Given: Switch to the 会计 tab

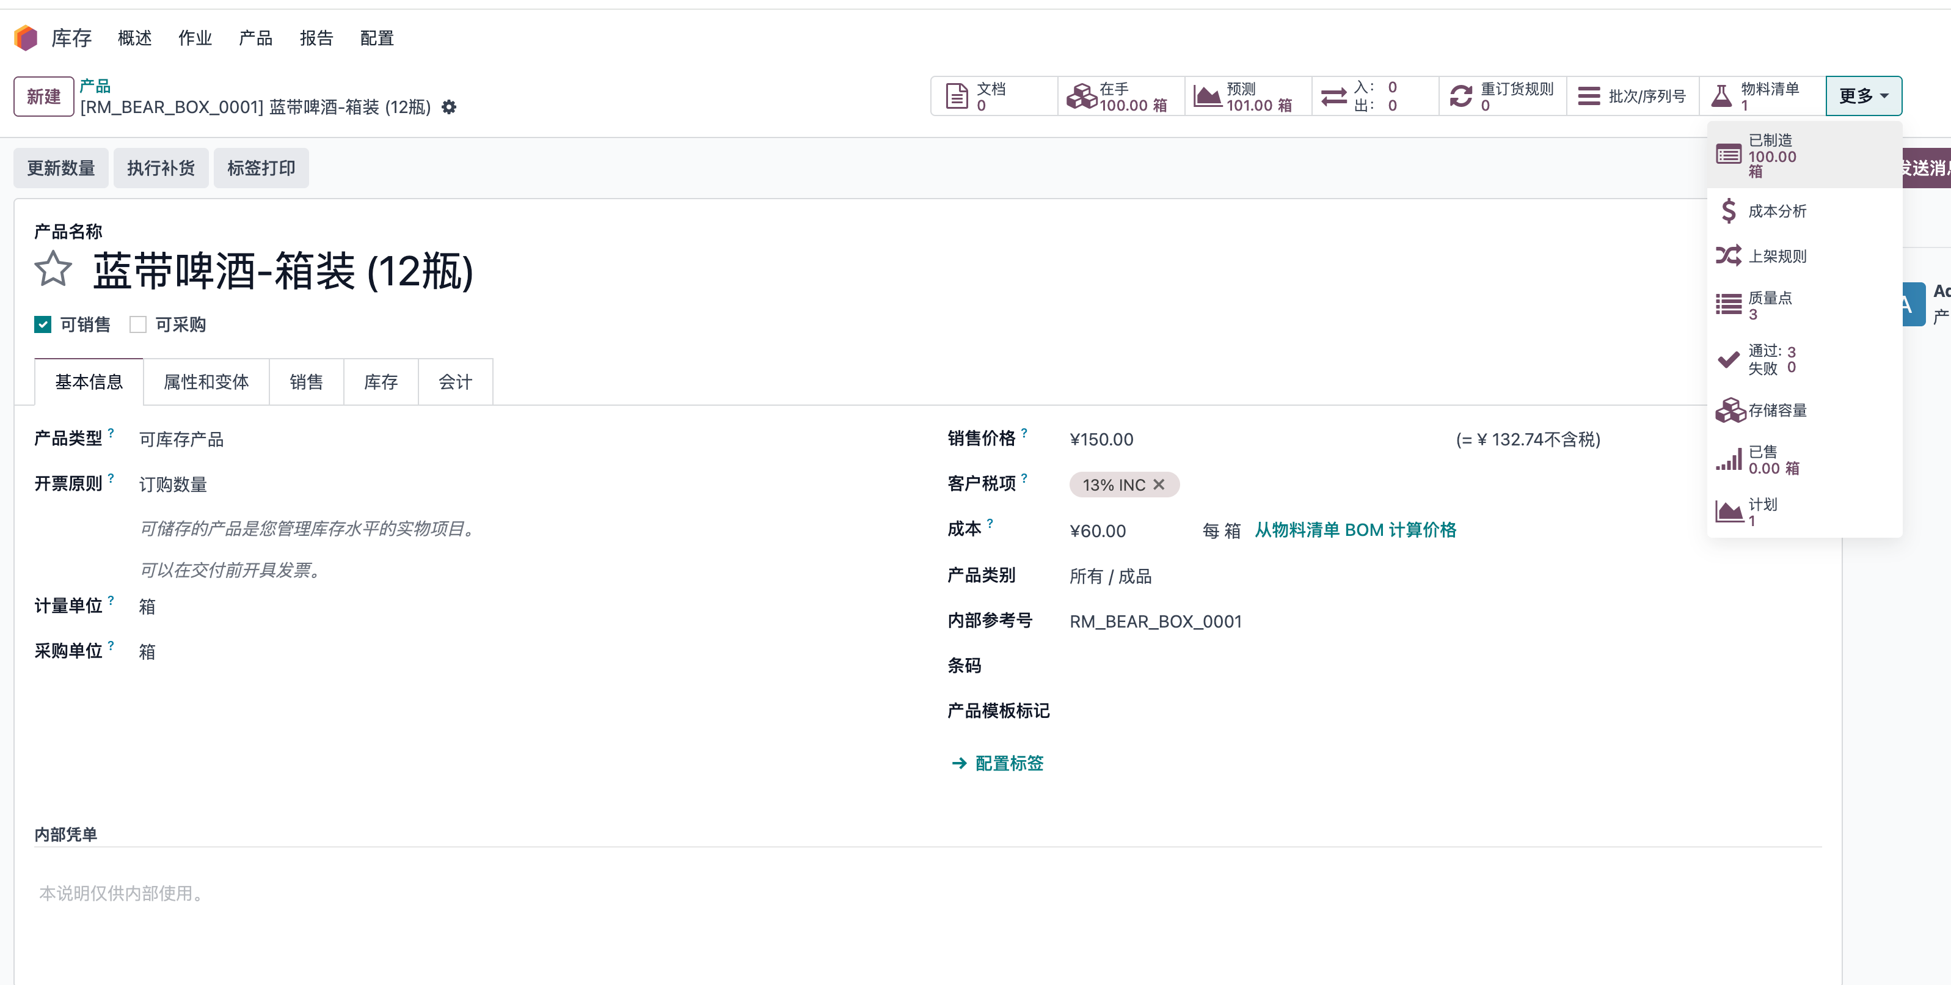Looking at the screenshot, I should (x=455, y=382).
